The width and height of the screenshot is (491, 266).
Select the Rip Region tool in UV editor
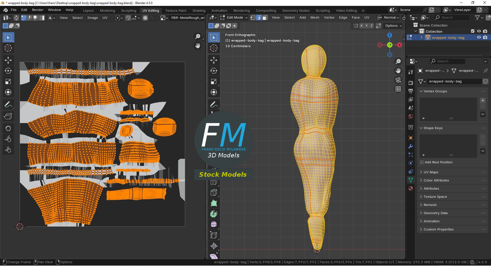tap(8, 116)
